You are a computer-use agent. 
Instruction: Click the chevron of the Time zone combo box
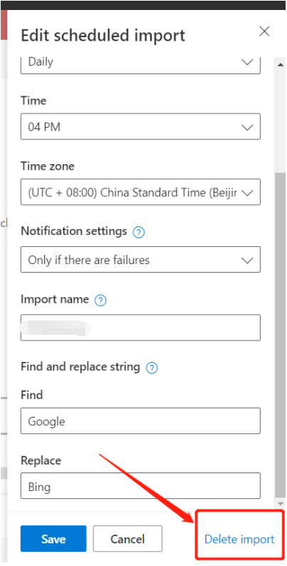pyautogui.click(x=247, y=193)
